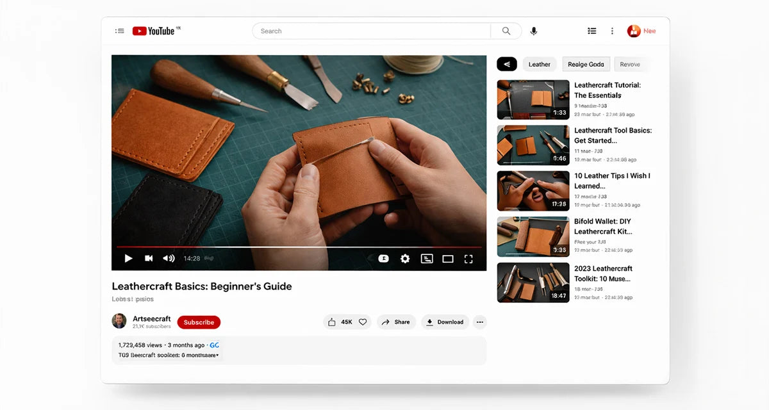Seek using the video progress bar
769x410 pixels.
299,247
